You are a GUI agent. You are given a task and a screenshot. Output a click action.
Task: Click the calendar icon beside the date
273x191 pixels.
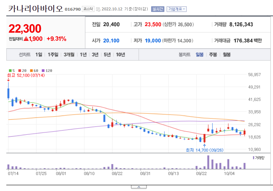(x=98, y=9)
